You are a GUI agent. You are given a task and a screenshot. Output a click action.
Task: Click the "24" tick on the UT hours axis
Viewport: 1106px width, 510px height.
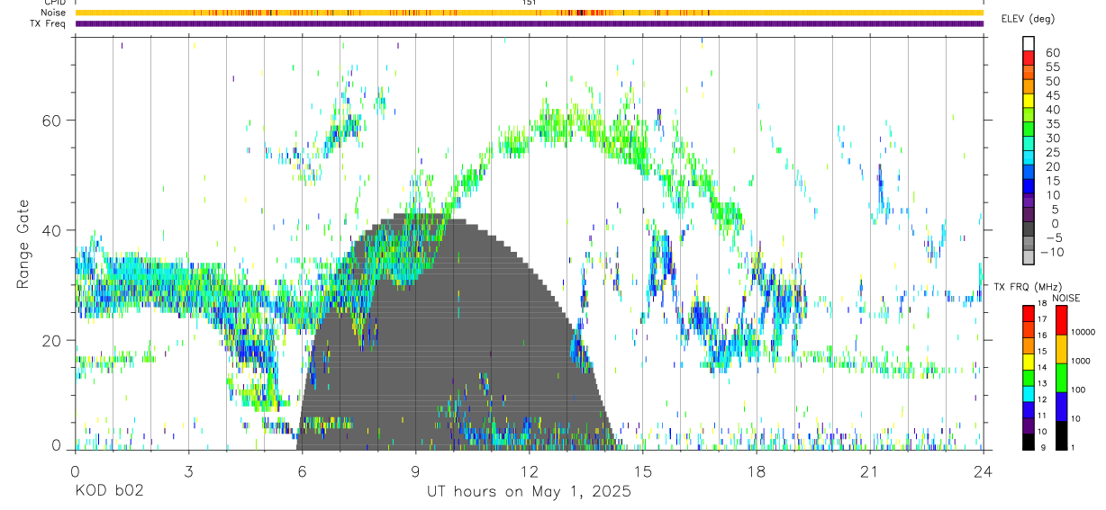[983, 471]
